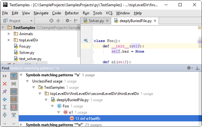The image size is (202, 127).
Task: Click overriding marker icon in gutter
Action: pyautogui.click(x=86, y=40)
